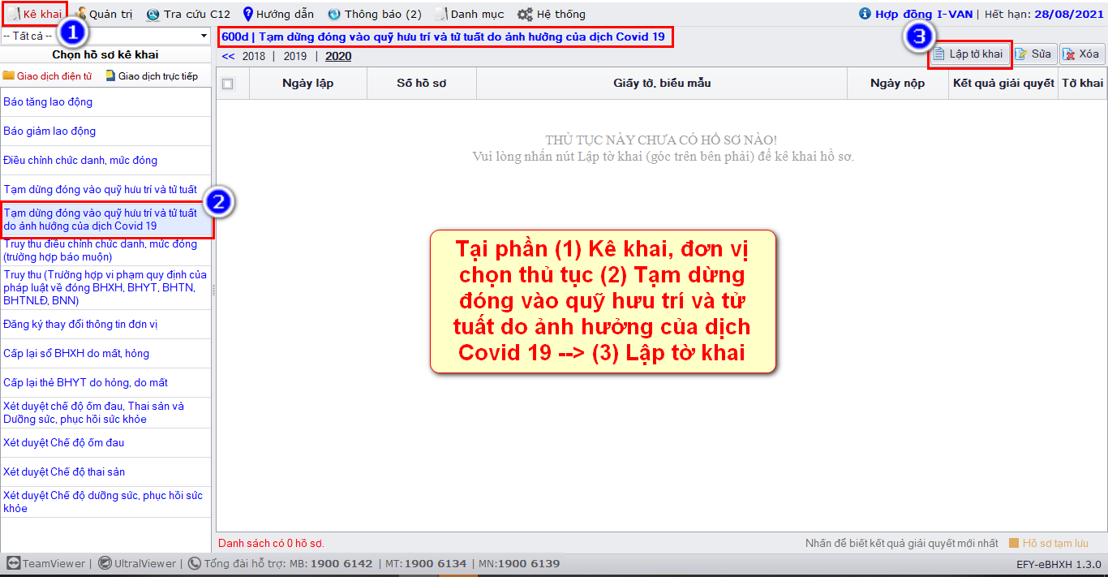Launch UltraViewer from status bar

coord(138,563)
